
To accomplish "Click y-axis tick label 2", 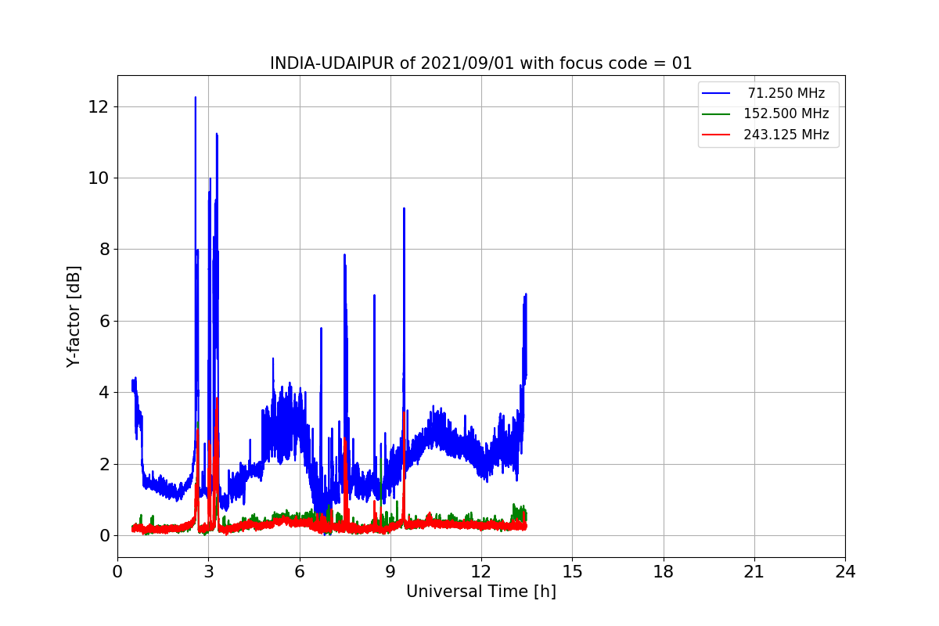I will click(103, 464).
